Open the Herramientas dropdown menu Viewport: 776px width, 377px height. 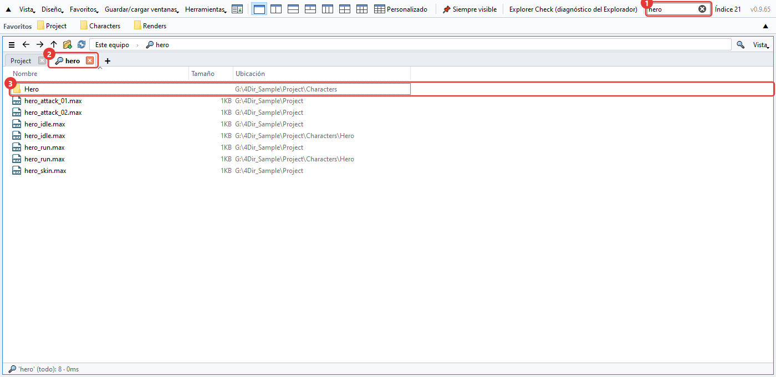[206, 9]
